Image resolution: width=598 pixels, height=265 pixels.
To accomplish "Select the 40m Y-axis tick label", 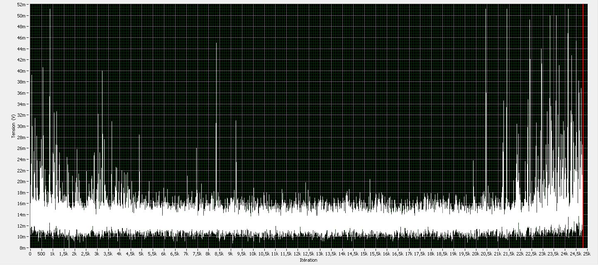I will coord(23,71).
